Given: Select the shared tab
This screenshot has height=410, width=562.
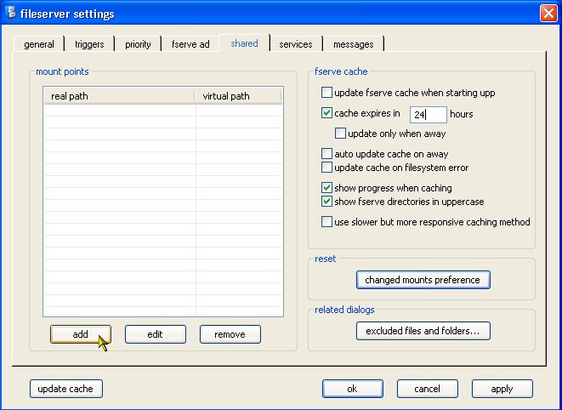Looking at the screenshot, I should tap(244, 43).
